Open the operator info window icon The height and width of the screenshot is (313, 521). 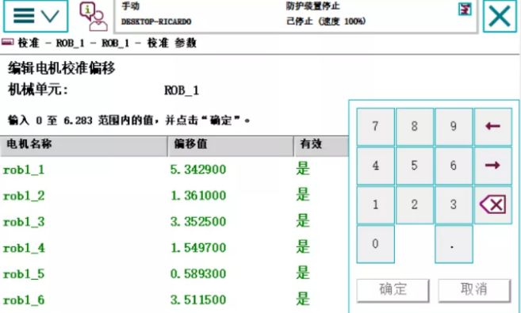(94, 17)
